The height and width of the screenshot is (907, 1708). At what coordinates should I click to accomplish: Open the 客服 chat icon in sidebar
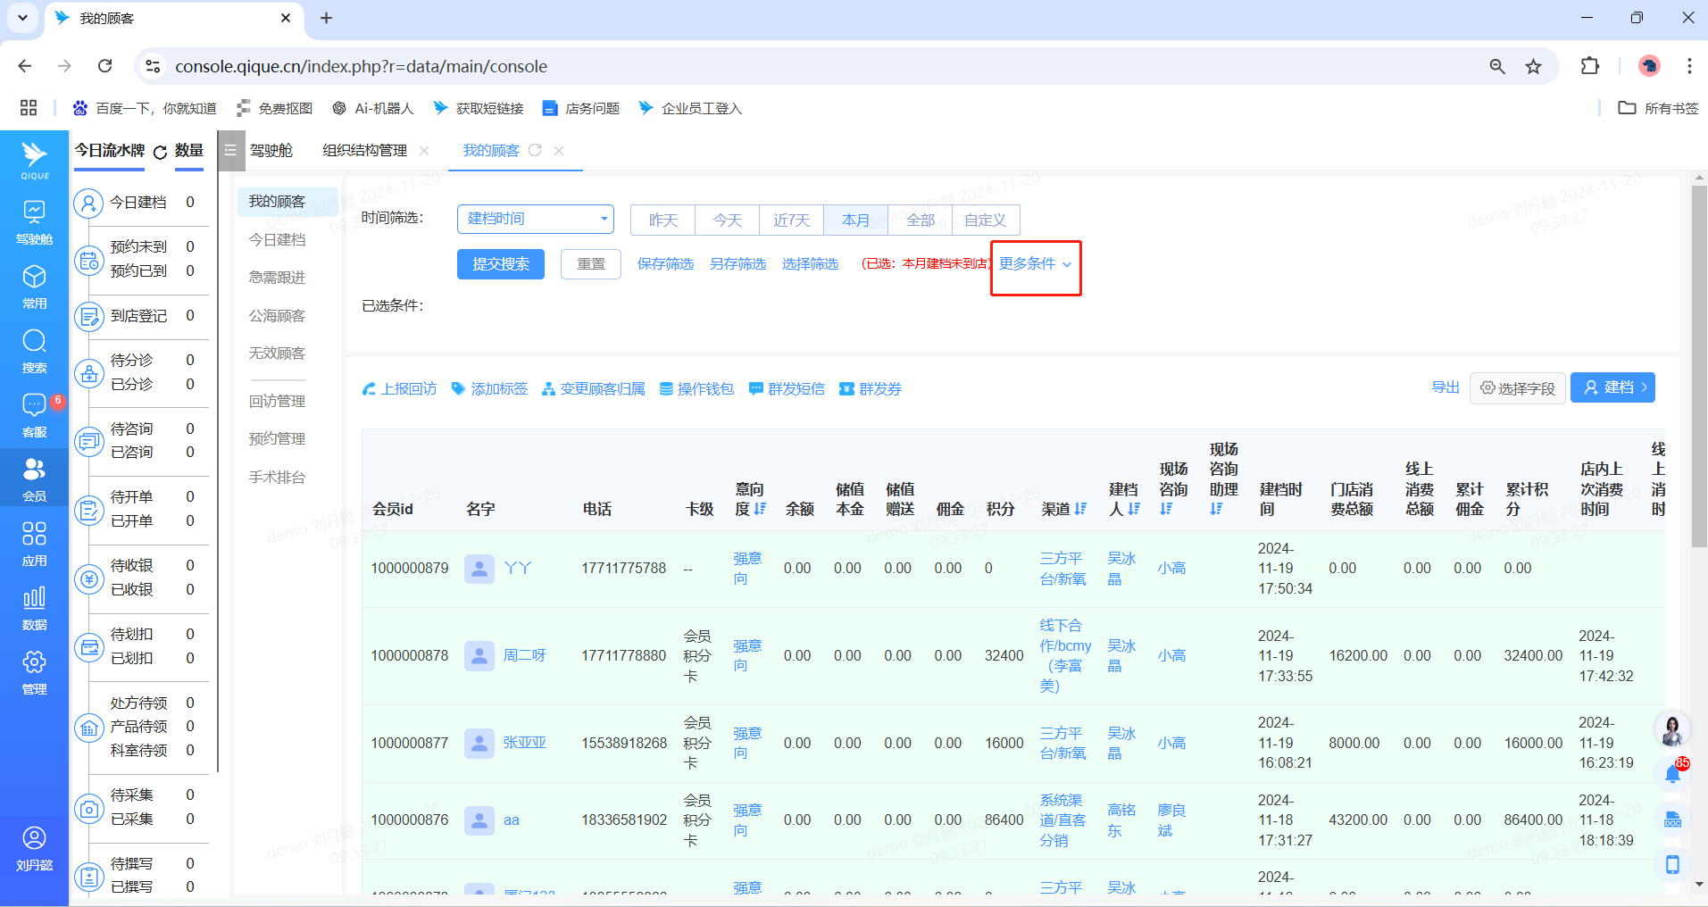34,405
